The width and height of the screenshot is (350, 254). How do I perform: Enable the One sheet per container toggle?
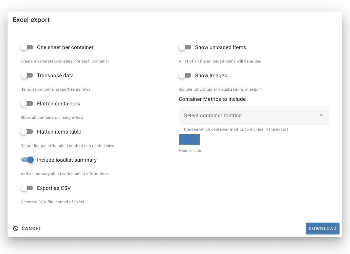pyautogui.click(x=27, y=47)
